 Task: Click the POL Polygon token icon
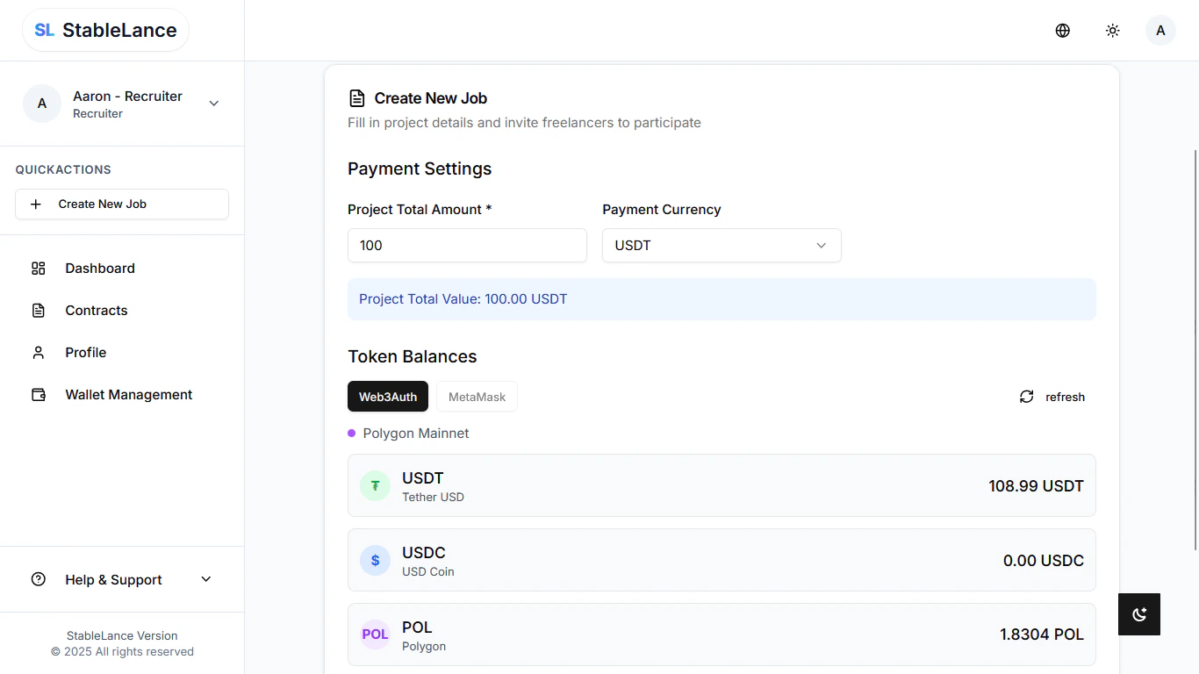click(375, 634)
